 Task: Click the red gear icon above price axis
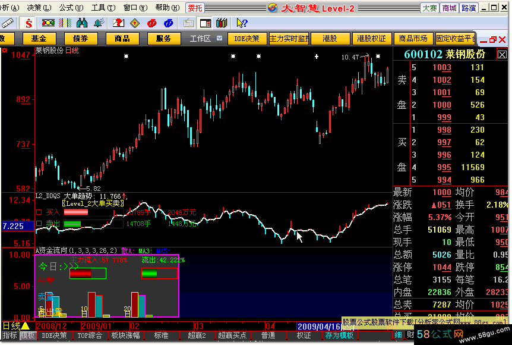tap(5, 51)
